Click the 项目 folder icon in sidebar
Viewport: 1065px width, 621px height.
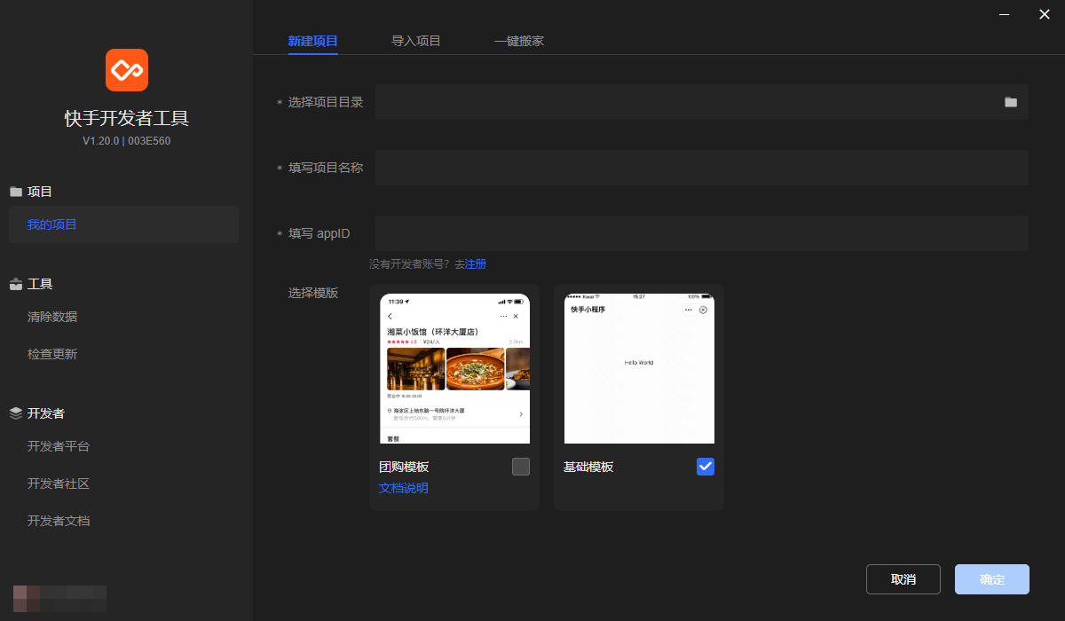click(16, 192)
